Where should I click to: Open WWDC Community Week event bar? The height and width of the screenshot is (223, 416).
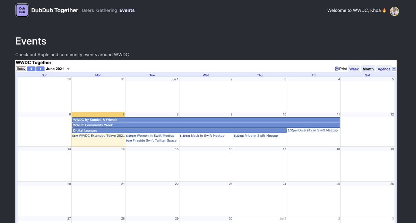click(206, 125)
